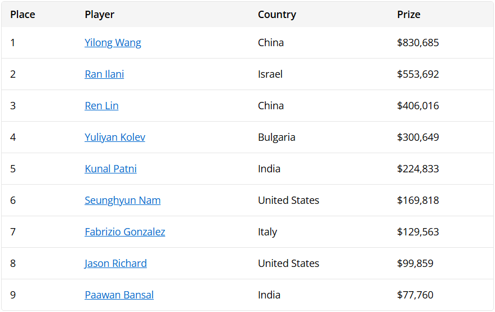Click Fabrizio Gonzalez link
The height and width of the screenshot is (312, 495).
point(124,232)
